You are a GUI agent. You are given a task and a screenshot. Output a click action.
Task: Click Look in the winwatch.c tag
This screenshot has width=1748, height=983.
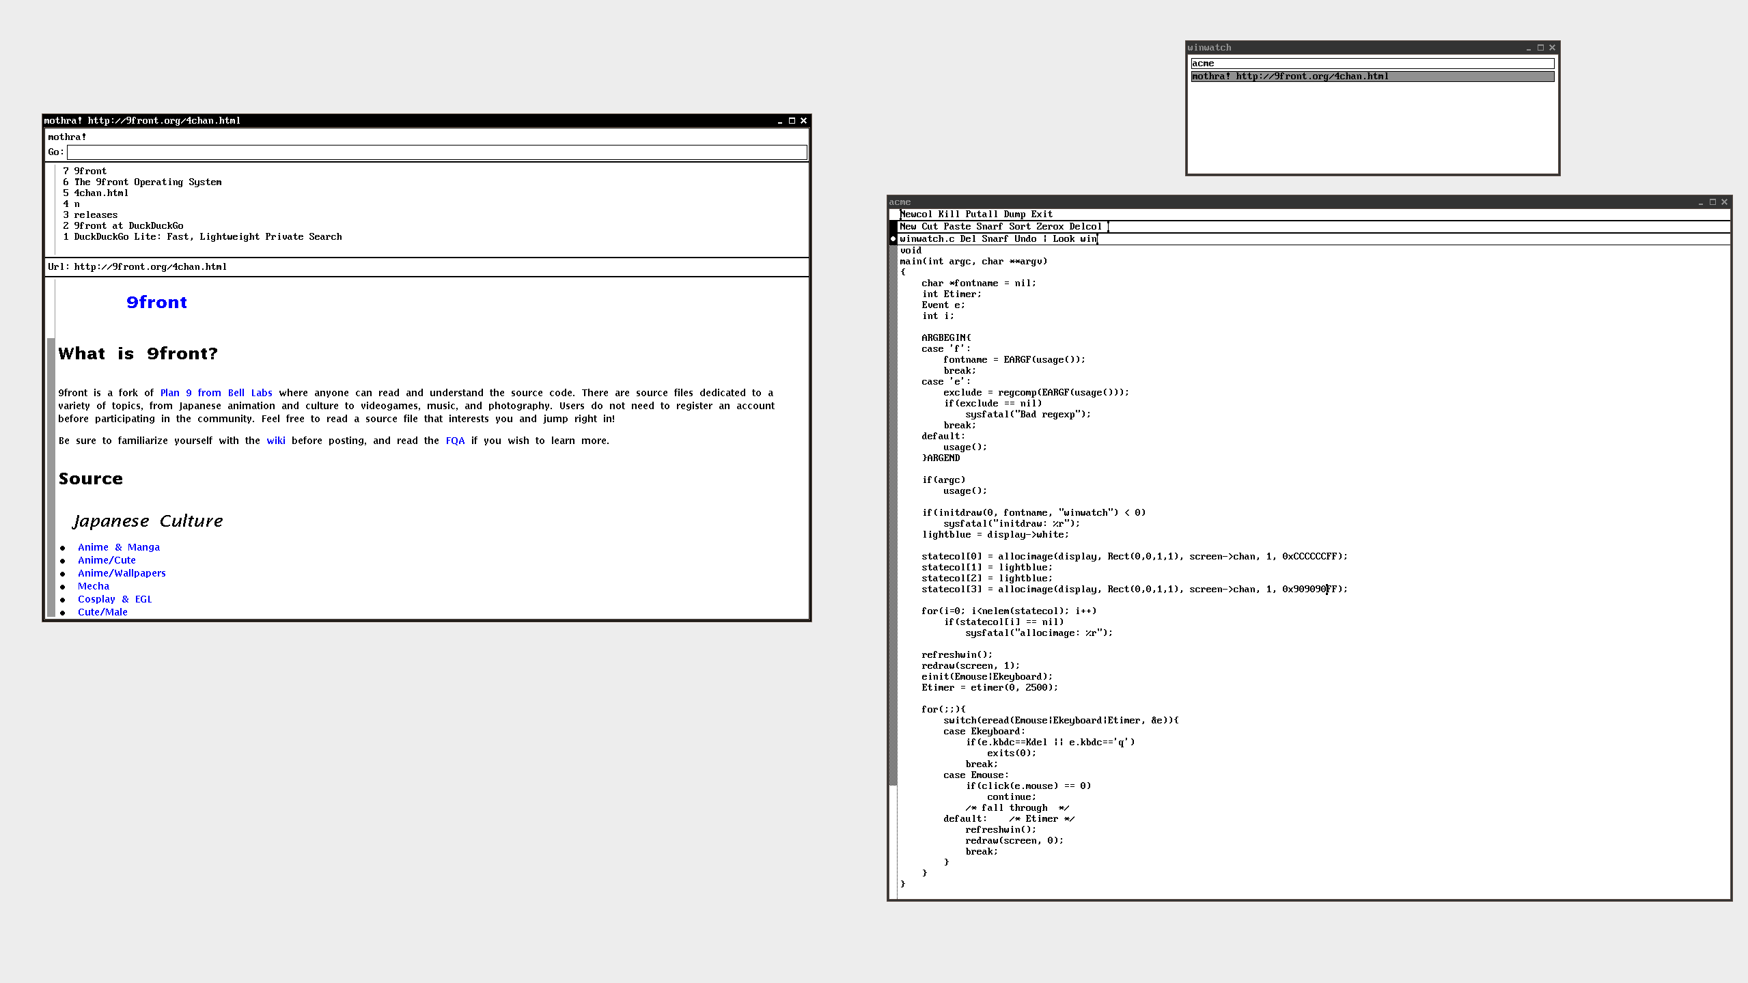tap(1064, 239)
